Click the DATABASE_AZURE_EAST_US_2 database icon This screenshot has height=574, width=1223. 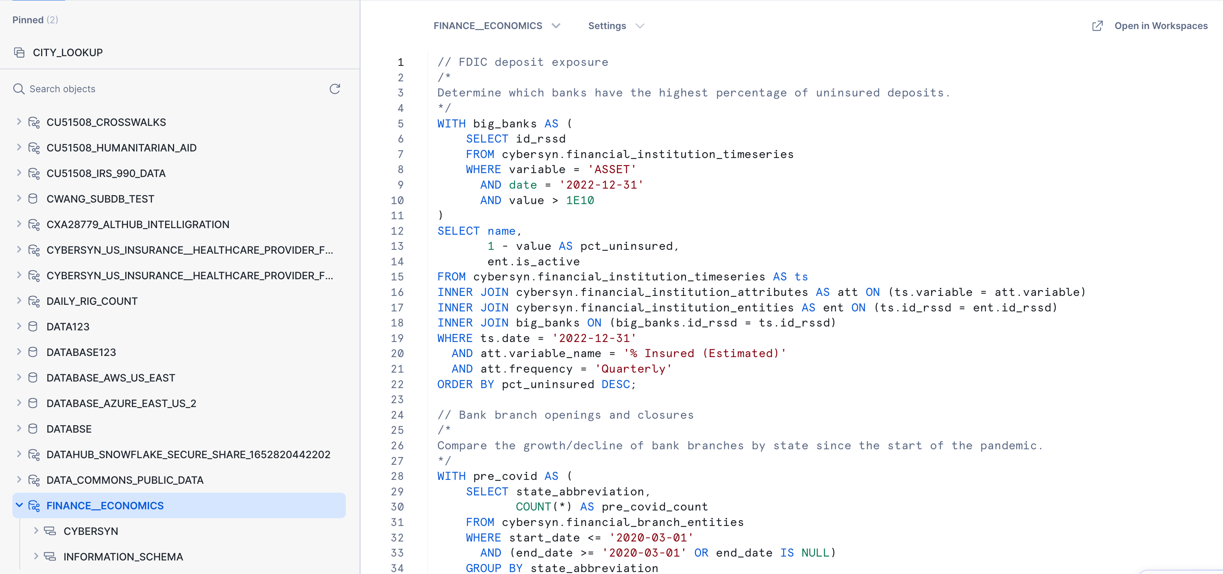pyautogui.click(x=33, y=403)
